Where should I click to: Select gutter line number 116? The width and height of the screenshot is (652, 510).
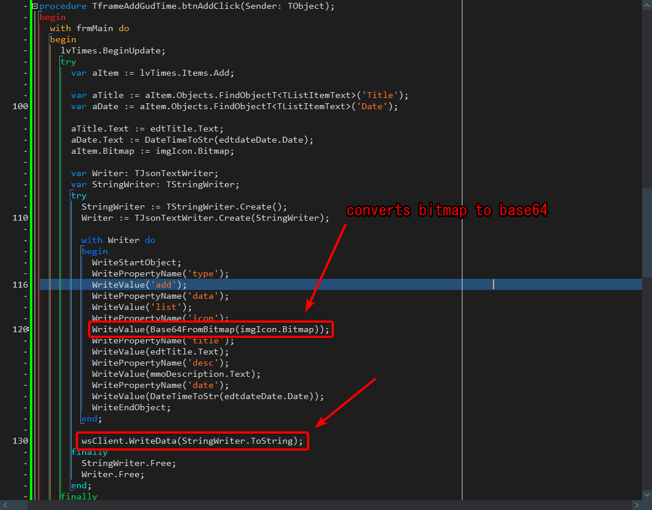tap(20, 285)
